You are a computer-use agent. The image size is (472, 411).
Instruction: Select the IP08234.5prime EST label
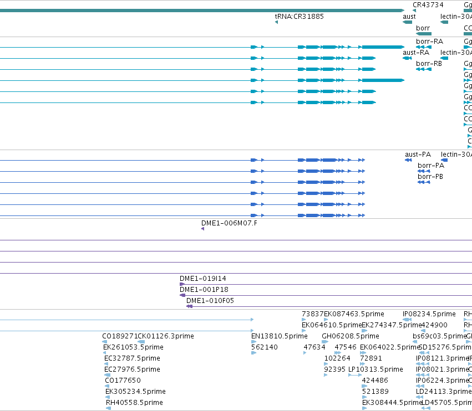coord(429,314)
